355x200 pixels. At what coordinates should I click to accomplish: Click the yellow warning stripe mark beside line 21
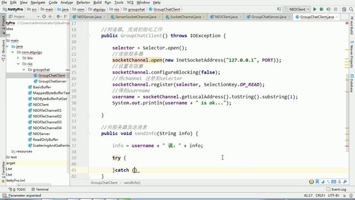click(347, 49)
